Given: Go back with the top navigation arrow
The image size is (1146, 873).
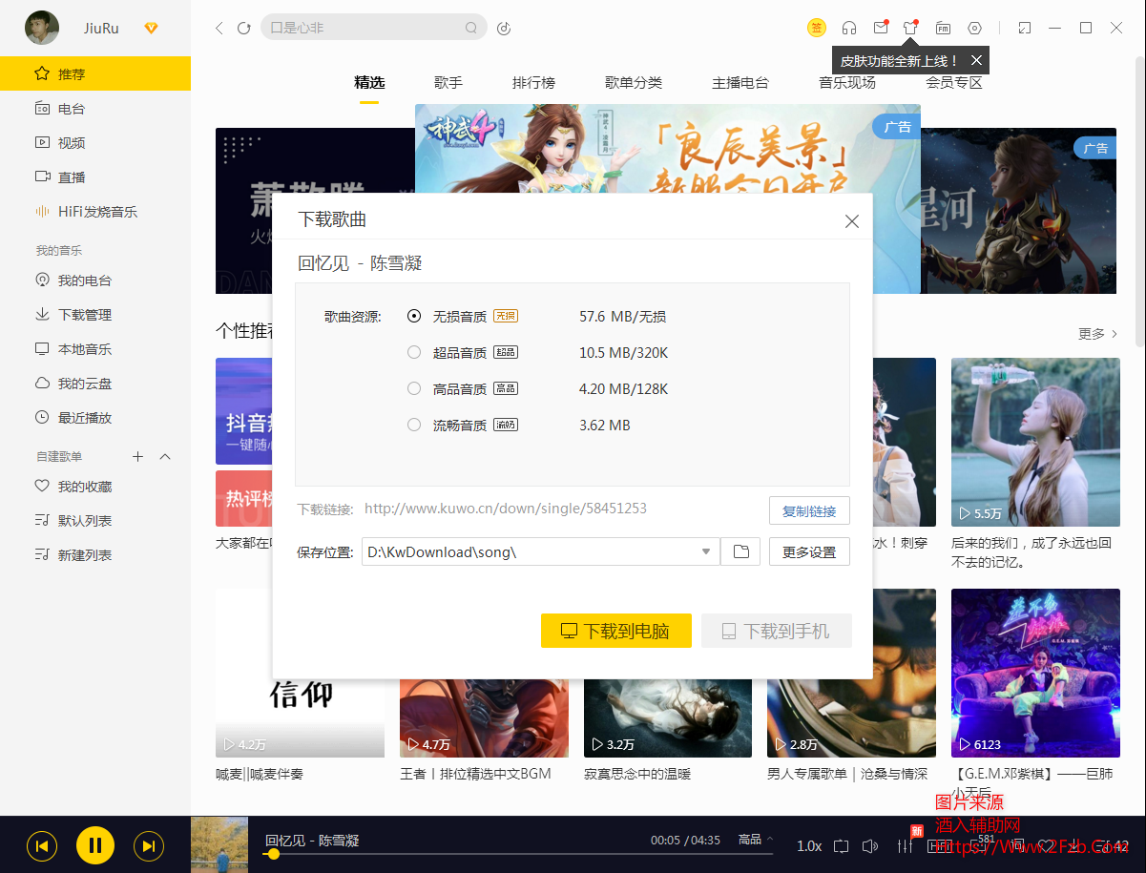Looking at the screenshot, I should (x=219, y=29).
